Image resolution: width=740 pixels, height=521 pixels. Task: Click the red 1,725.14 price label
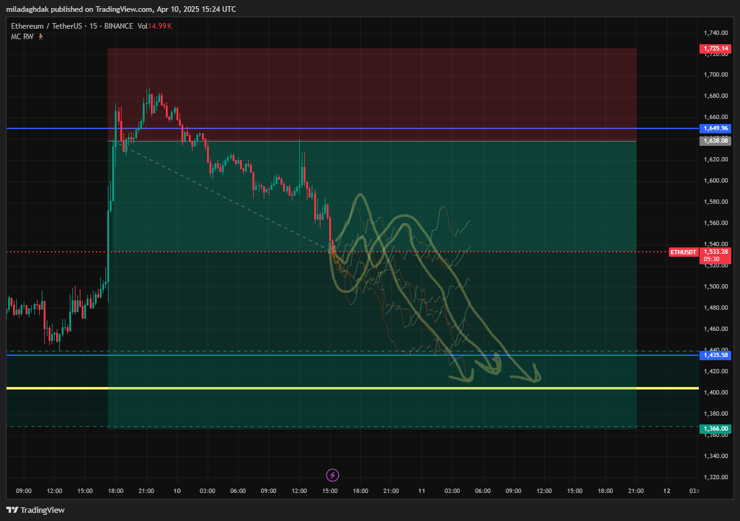[715, 49]
